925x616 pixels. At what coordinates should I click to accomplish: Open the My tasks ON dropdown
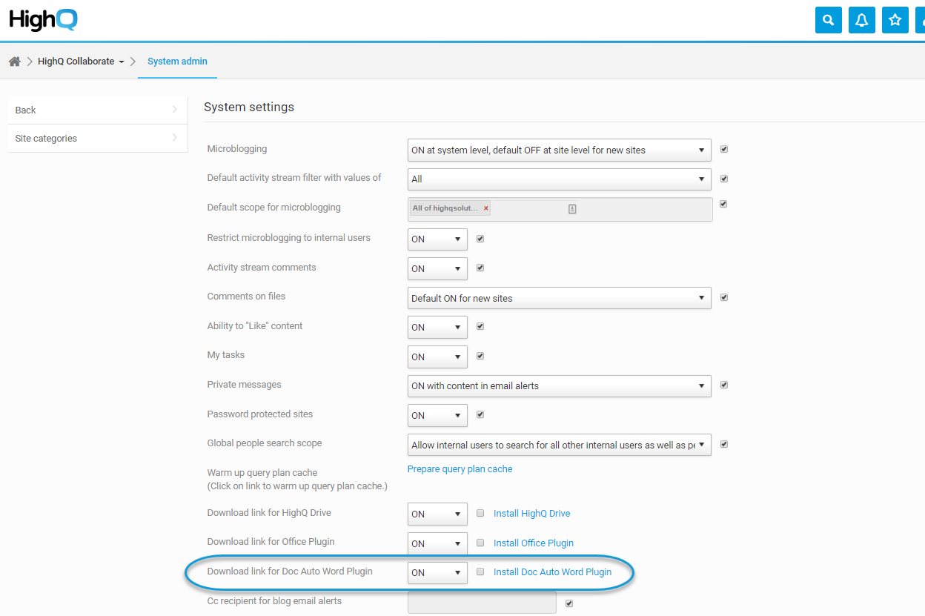click(x=437, y=357)
